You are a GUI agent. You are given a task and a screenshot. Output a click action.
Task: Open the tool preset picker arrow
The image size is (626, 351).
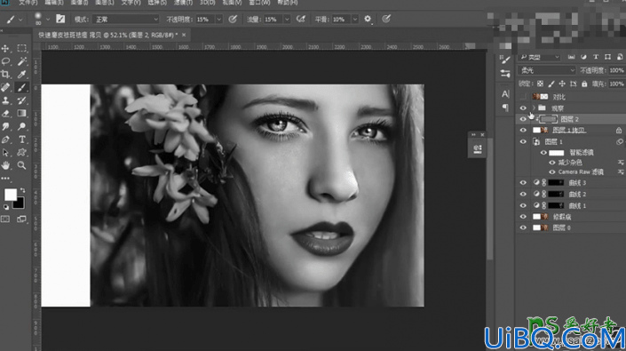point(20,20)
